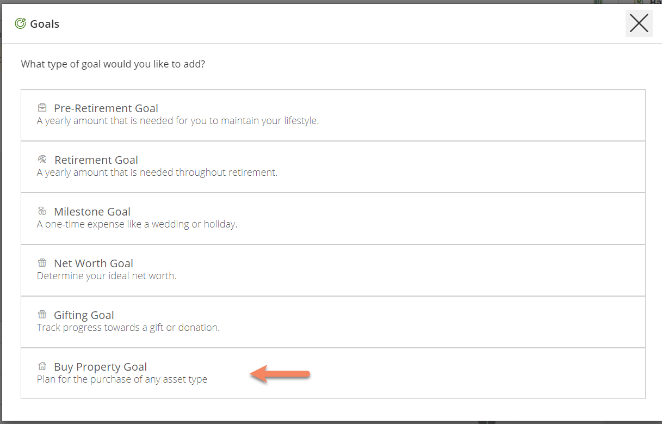
Task: Click the Retirement Goal umbrella icon
Action: 42,159
